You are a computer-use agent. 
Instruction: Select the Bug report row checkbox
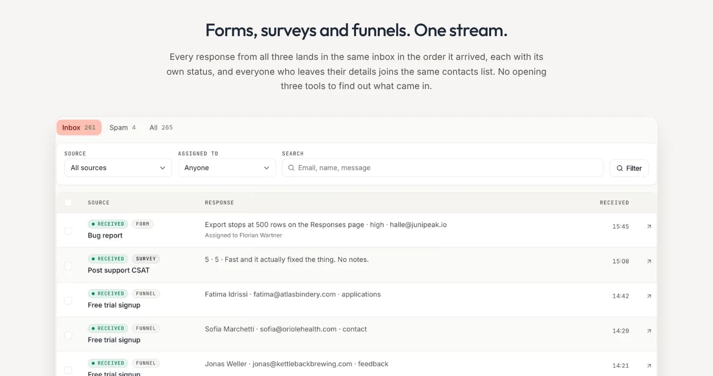pos(68,231)
